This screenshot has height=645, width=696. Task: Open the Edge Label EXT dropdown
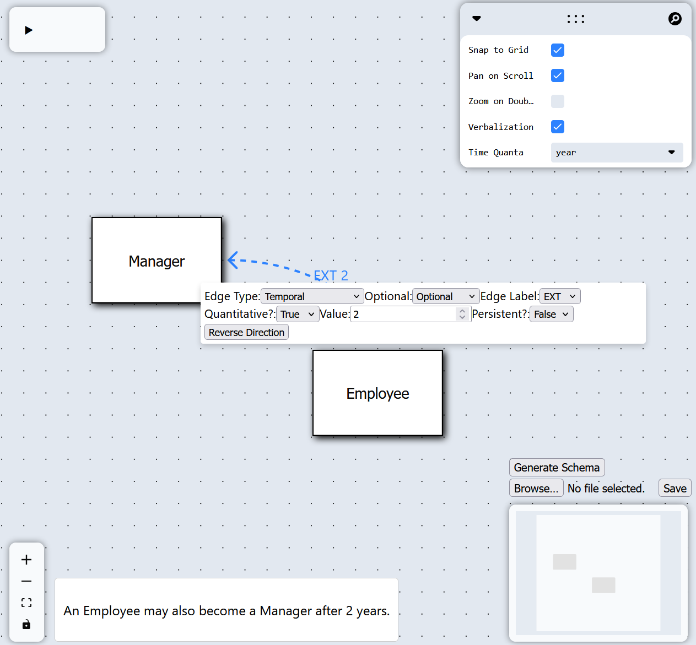(559, 296)
